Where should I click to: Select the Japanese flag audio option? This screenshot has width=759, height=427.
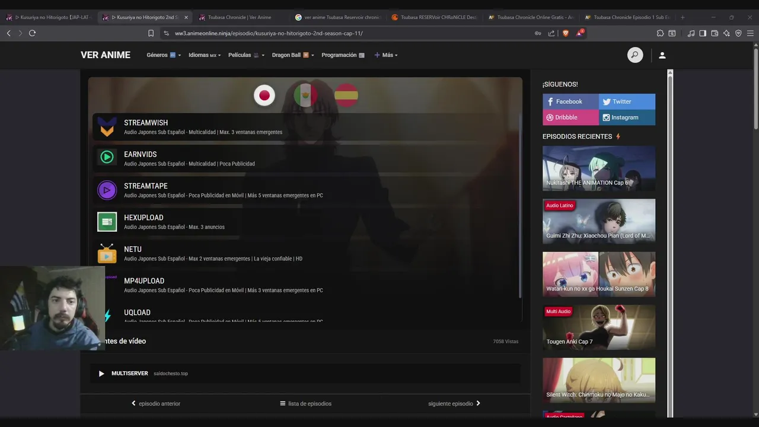(x=264, y=95)
